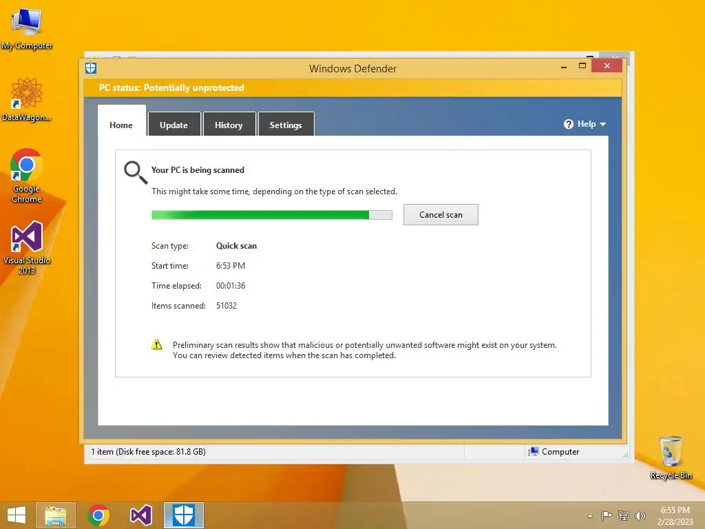Open the volume speaker tray icon

640,515
